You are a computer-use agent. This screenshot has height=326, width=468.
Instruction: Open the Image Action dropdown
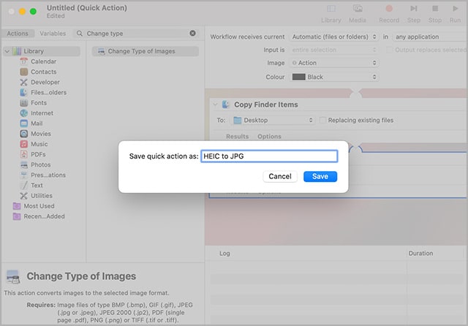pyautogui.click(x=333, y=63)
